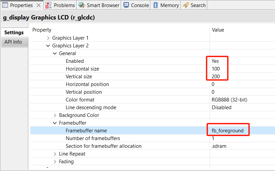Expand the Graphics Layer 1 node

pos(48,38)
